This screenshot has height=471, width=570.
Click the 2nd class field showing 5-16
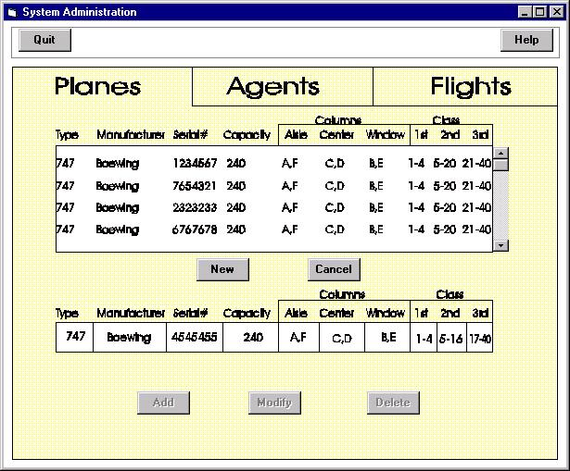tap(451, 339)
